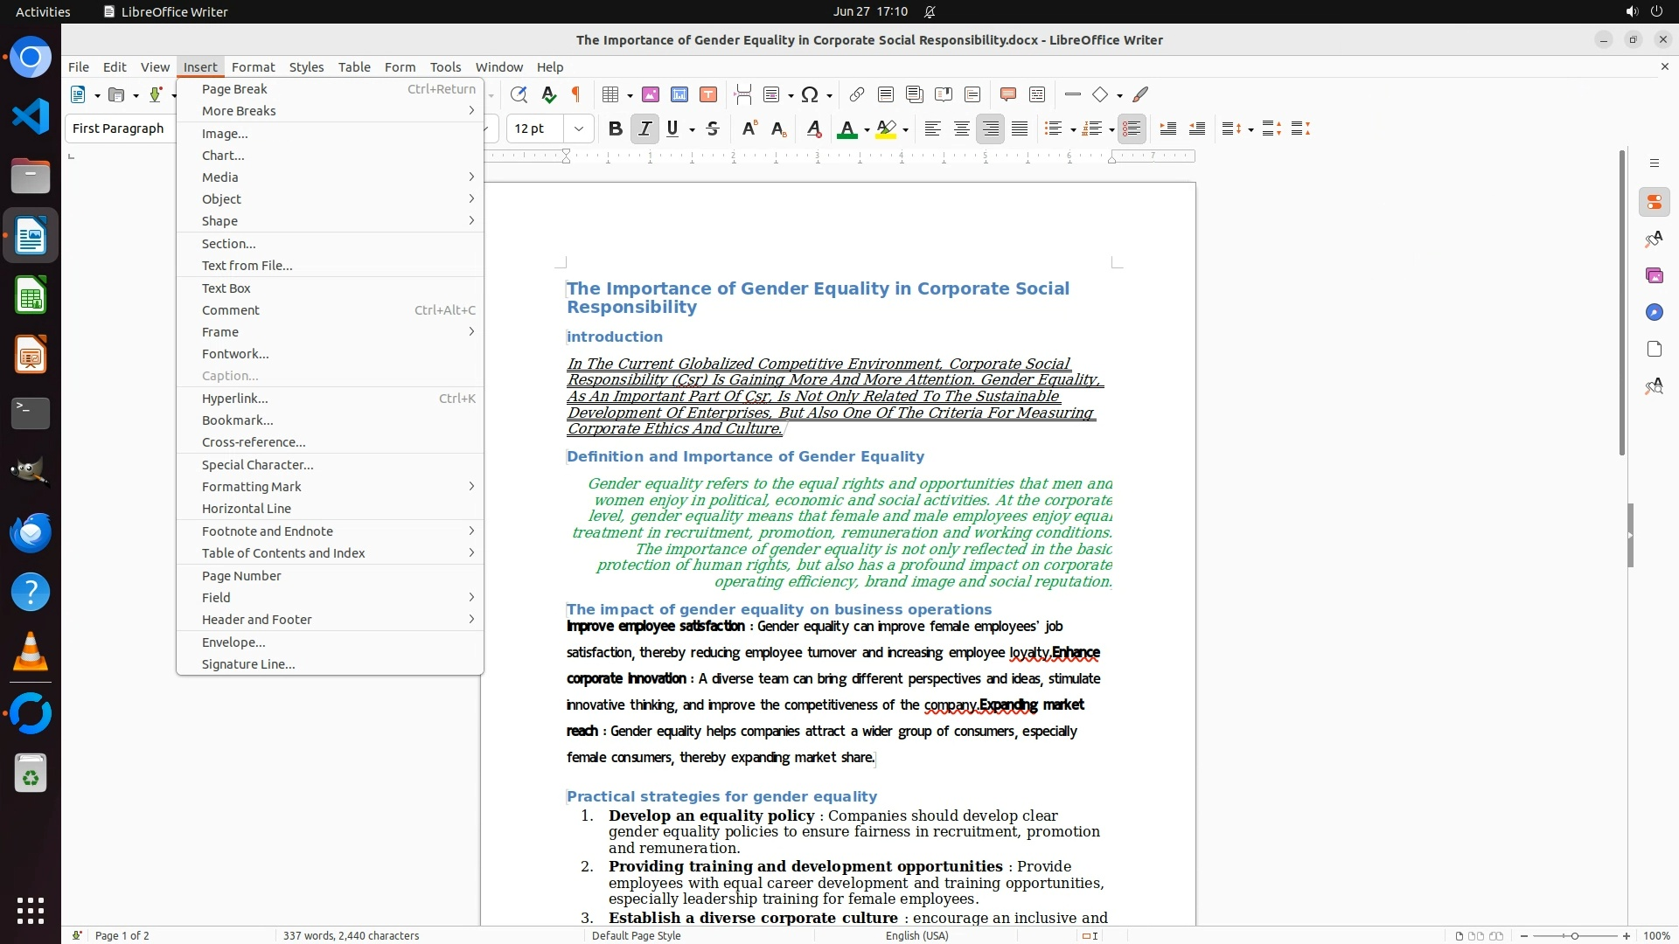Open the sidebar Gallery panel icon
Screen dimensions: 1679x944
click(1654, 276)
